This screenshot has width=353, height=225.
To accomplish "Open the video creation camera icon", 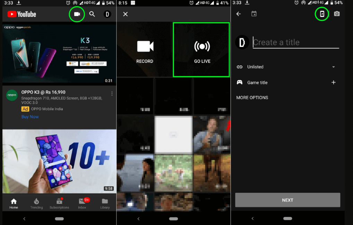I will (77, 14).
